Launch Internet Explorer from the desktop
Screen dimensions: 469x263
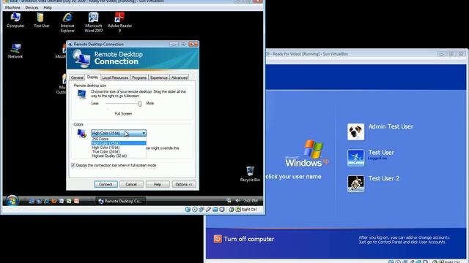pos(67,22)
